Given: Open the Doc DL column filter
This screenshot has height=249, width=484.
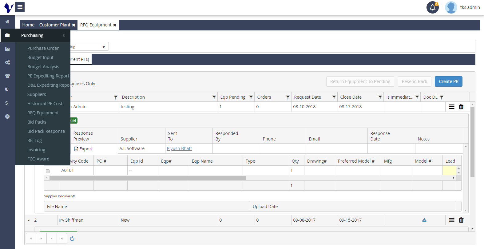Looking at the screenshot, I should pyautogui.click(x=442, y=97).
